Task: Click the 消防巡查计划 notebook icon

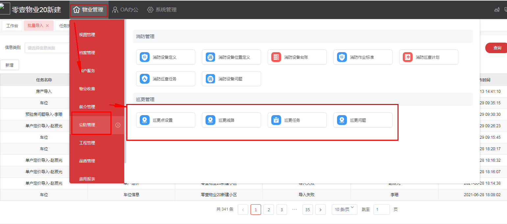Action: (x=408, y=57)
